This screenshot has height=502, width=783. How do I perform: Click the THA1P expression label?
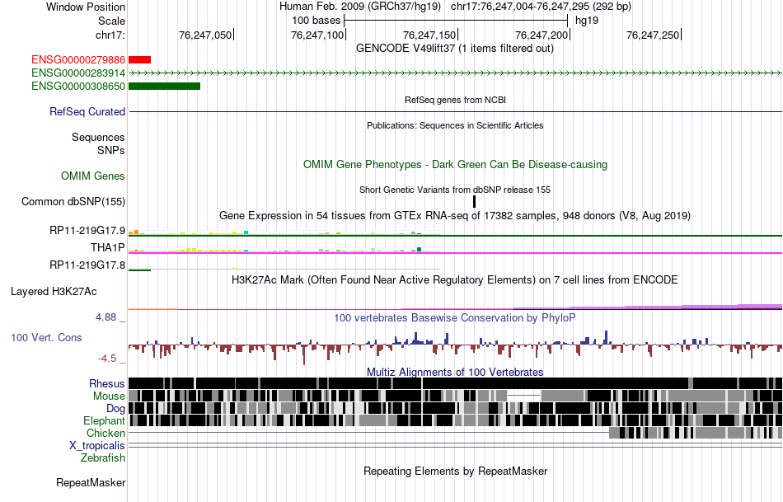108,248
